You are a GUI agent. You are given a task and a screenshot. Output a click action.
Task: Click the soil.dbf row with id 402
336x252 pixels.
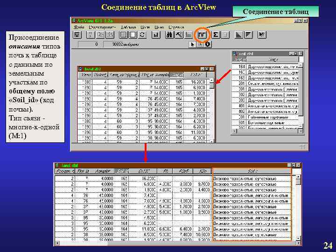(265, 112)
